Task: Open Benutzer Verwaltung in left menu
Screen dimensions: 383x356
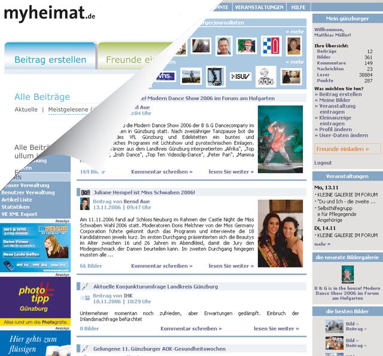Action: (x=28, y=193)
